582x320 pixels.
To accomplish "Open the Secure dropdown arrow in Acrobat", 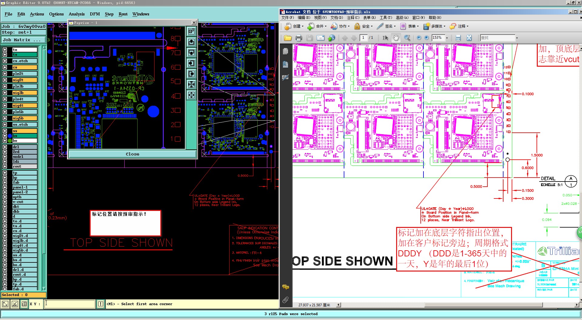I will coord(372,26).
